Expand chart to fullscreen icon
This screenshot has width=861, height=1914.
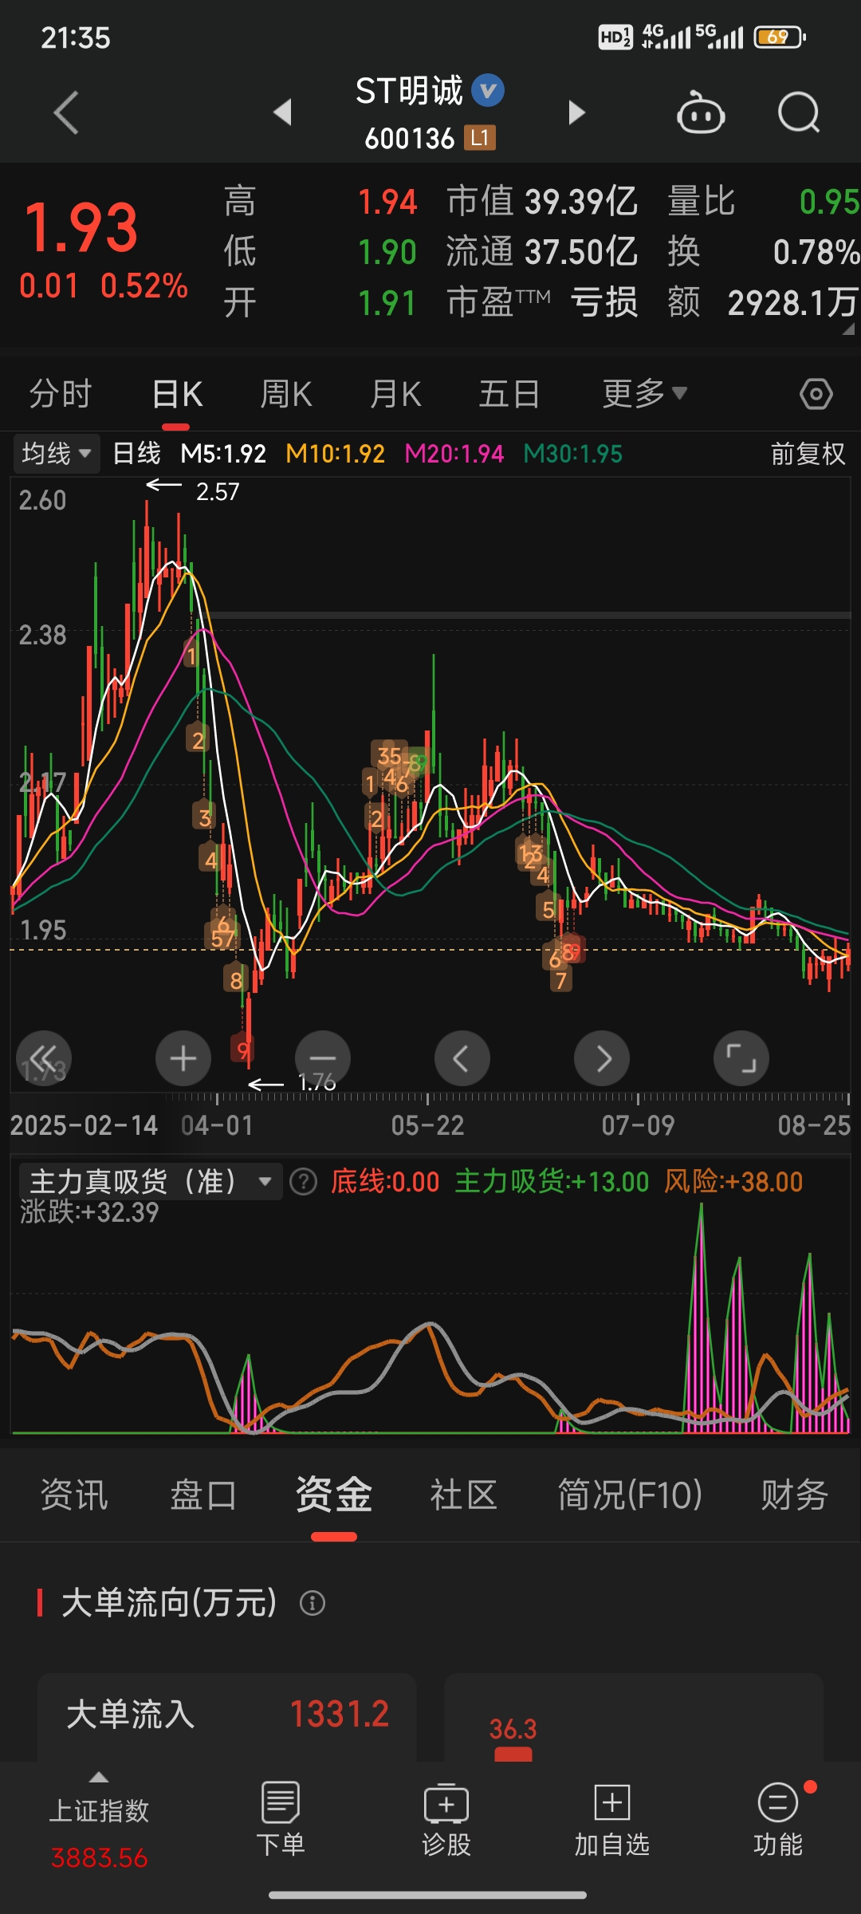tap(741, 1058)
